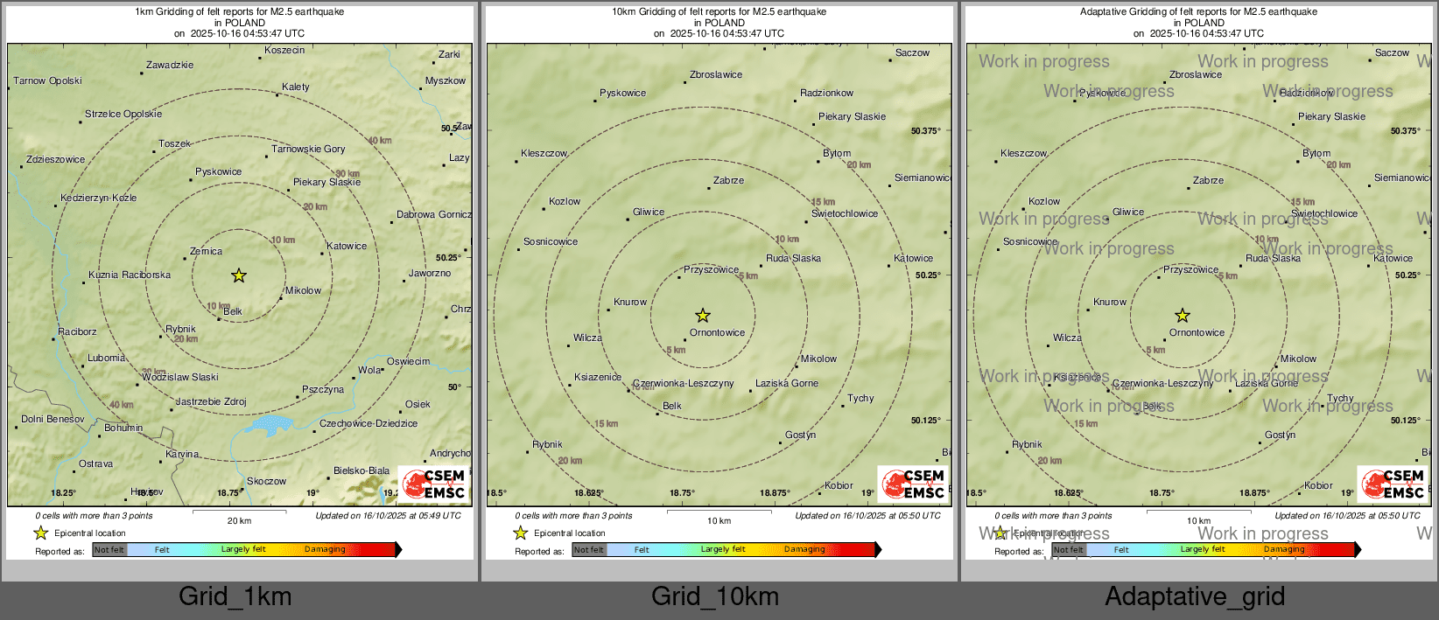The width and height of the screenshot is (1439, 620).
Task: Click the 'Tarnow Opolski' city label
Action: [x=48, y=81]
